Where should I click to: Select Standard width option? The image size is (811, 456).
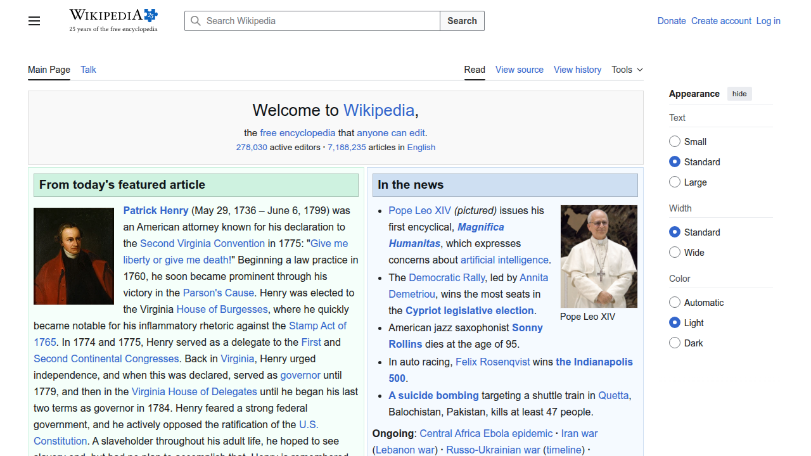(x=675, y=232)
